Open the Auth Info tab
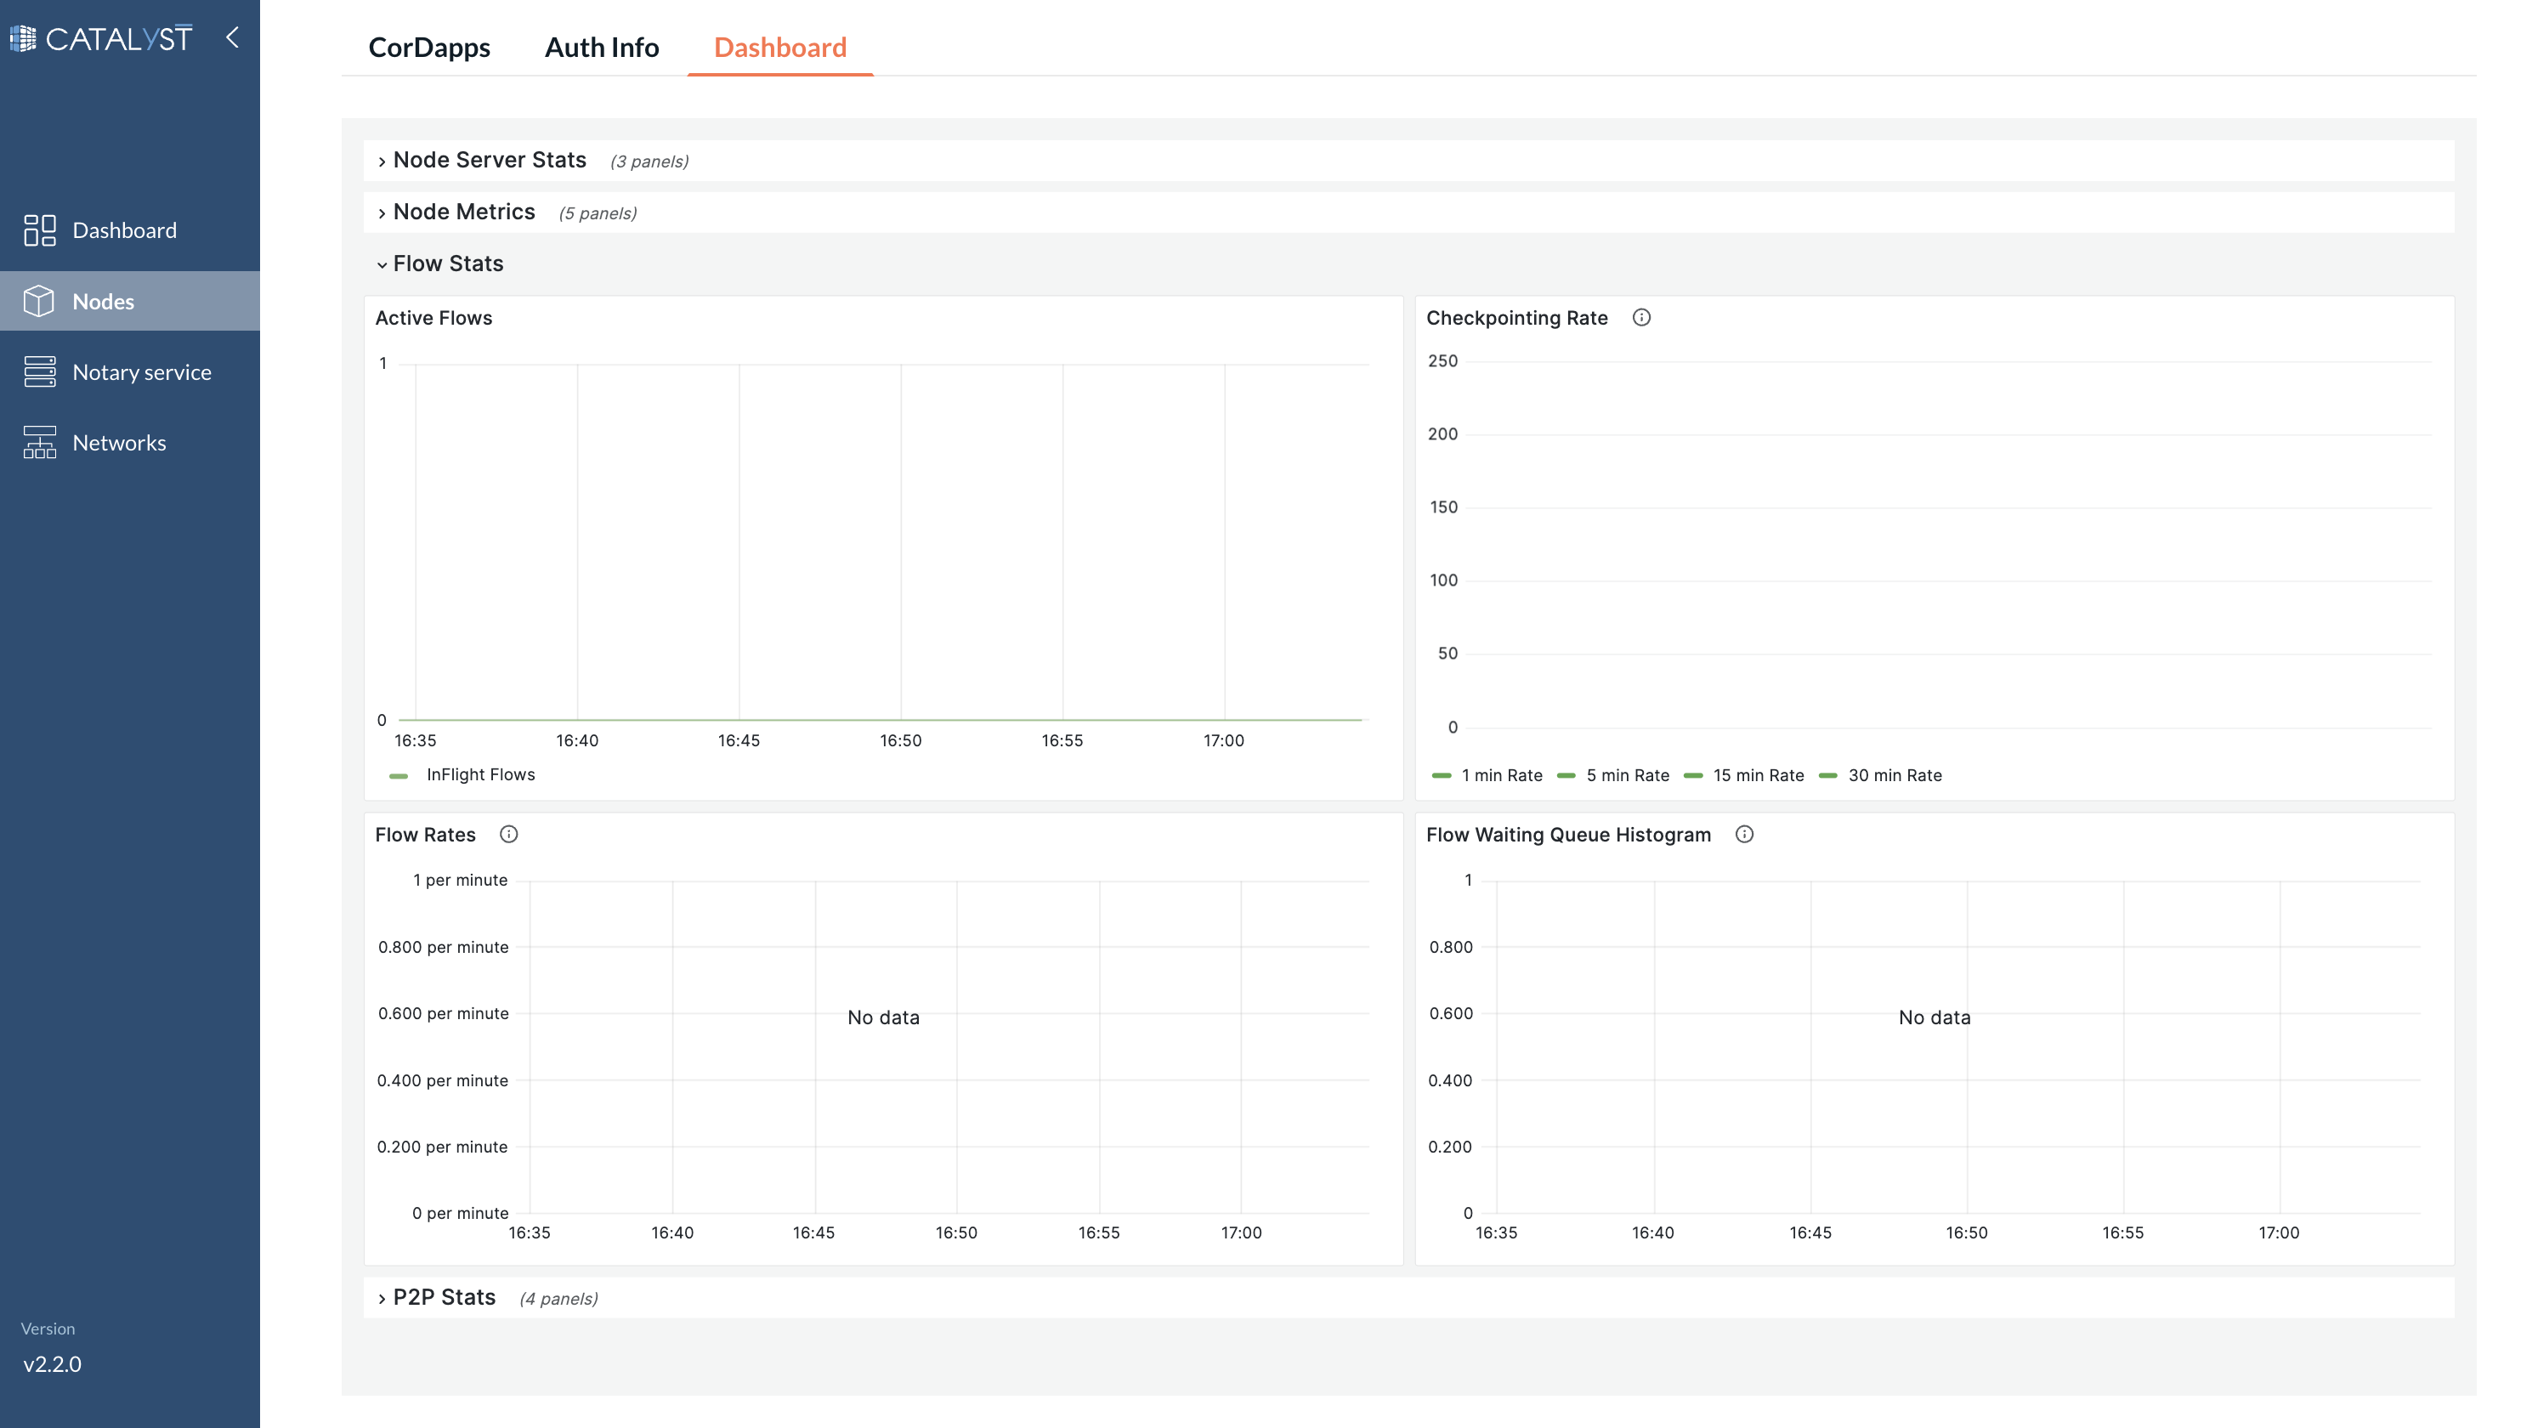 click(602, 46)
